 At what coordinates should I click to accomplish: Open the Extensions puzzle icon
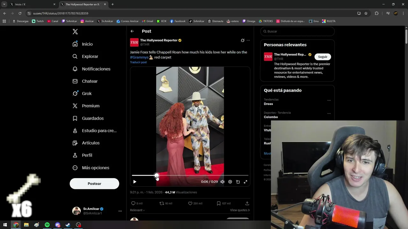pos(376,13)
